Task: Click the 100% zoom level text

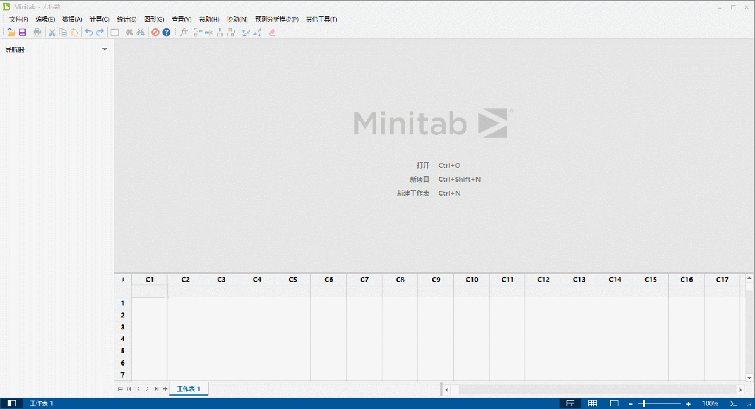Action: click(x=709, y=403)
